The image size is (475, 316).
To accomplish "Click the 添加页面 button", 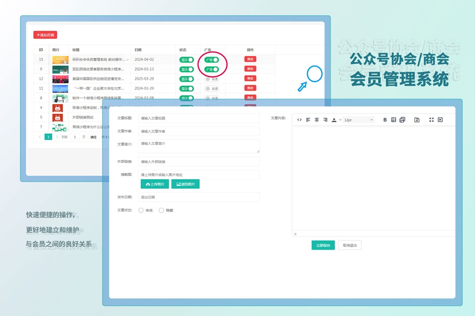I will (45, 35).
